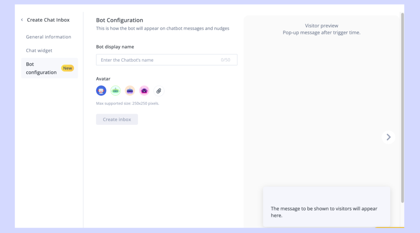The image size is (420, 233).
Task: Click the visitor message preview card
Action: [326, 207]
